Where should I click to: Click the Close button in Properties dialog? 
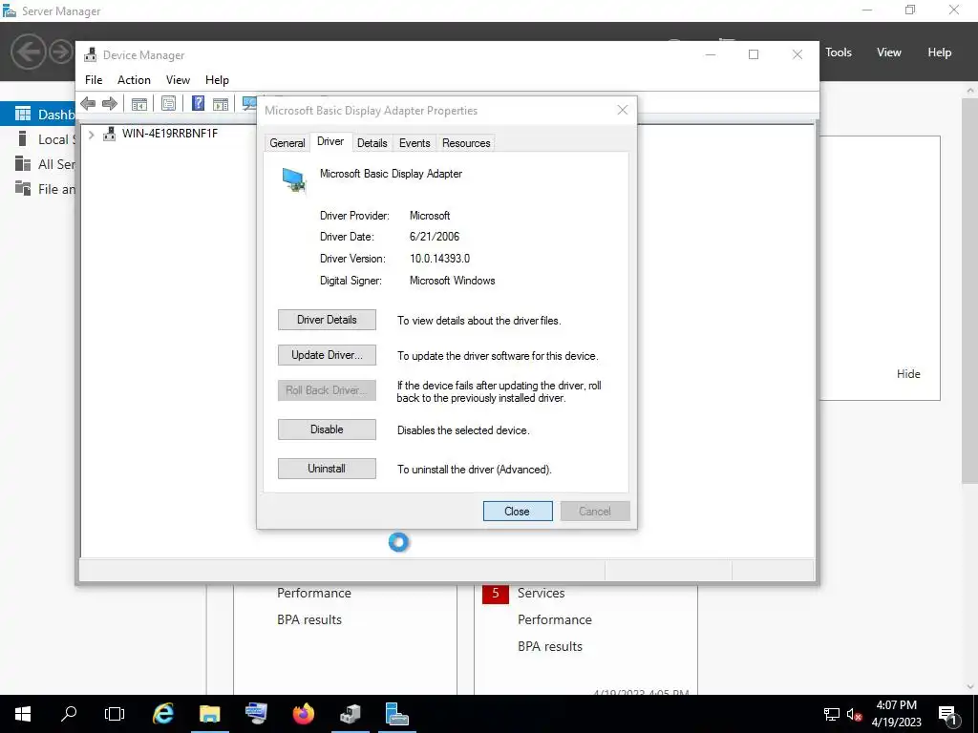coord(518,512)
